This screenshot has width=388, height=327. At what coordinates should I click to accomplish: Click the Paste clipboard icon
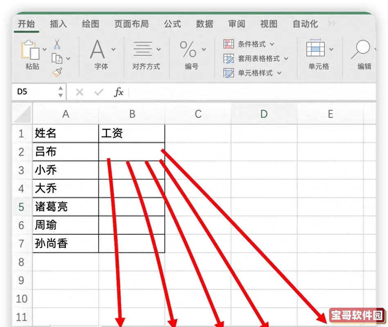[x=30, y=50]
